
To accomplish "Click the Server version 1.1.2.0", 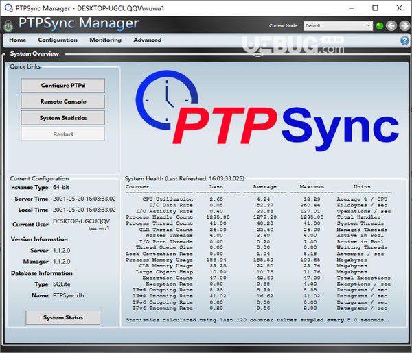I will [x=62, y=250].
